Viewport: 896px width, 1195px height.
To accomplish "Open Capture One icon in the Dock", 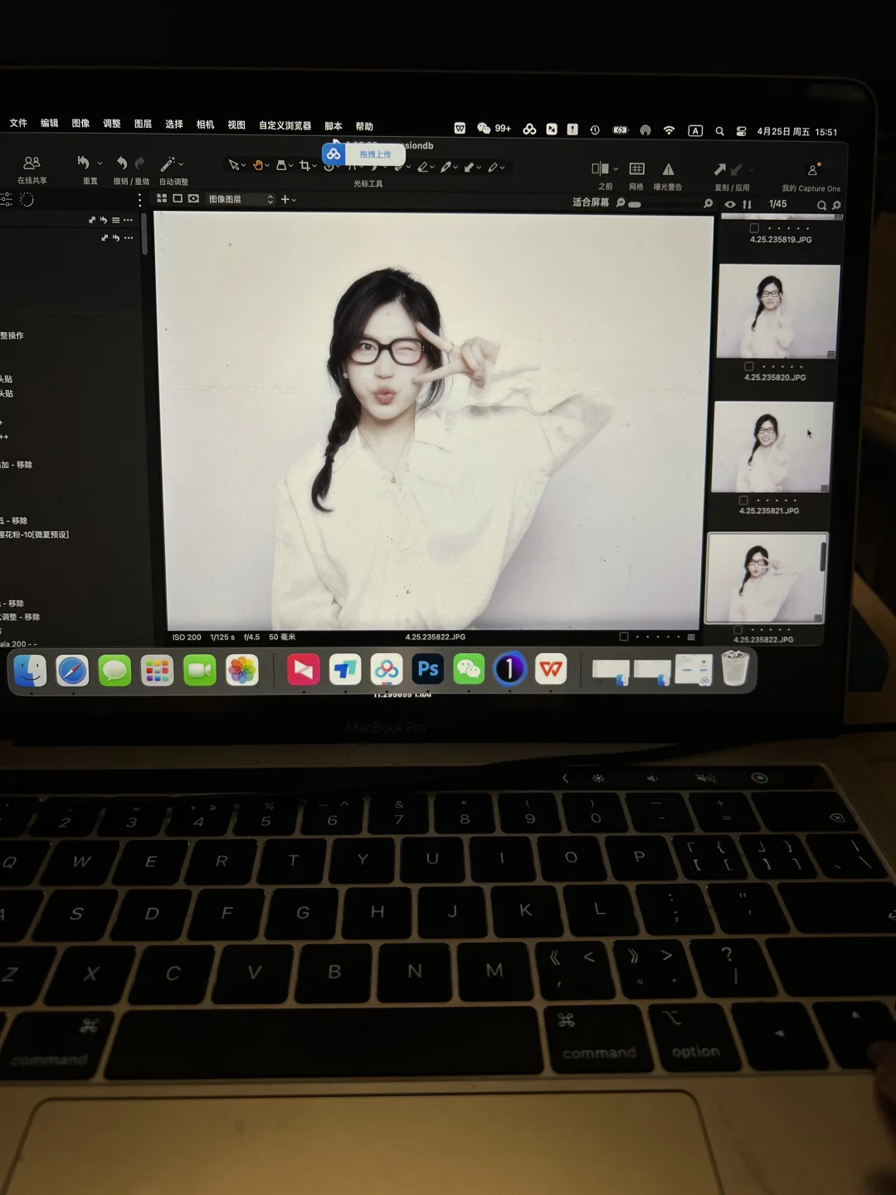I will (509, 669).
